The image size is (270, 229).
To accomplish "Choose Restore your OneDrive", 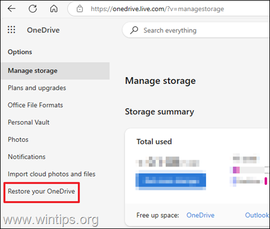I will [x=41, y=192].
